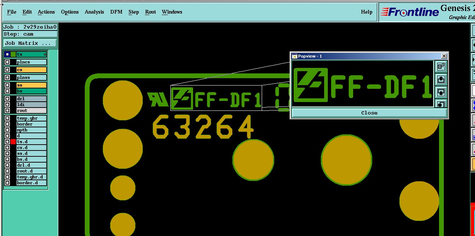Select the temp.gbr layer name

click(x=32, y=118)
